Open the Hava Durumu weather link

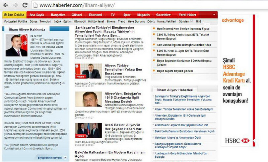coord(136,21)
